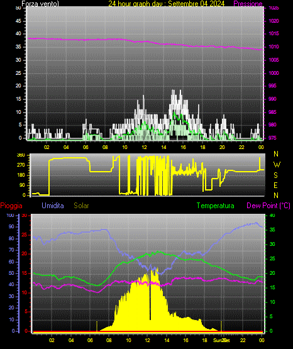Click the 985 pressure axis value
Image resolution: width=293 pixels, height=349 pixels.
pos(272,112)
